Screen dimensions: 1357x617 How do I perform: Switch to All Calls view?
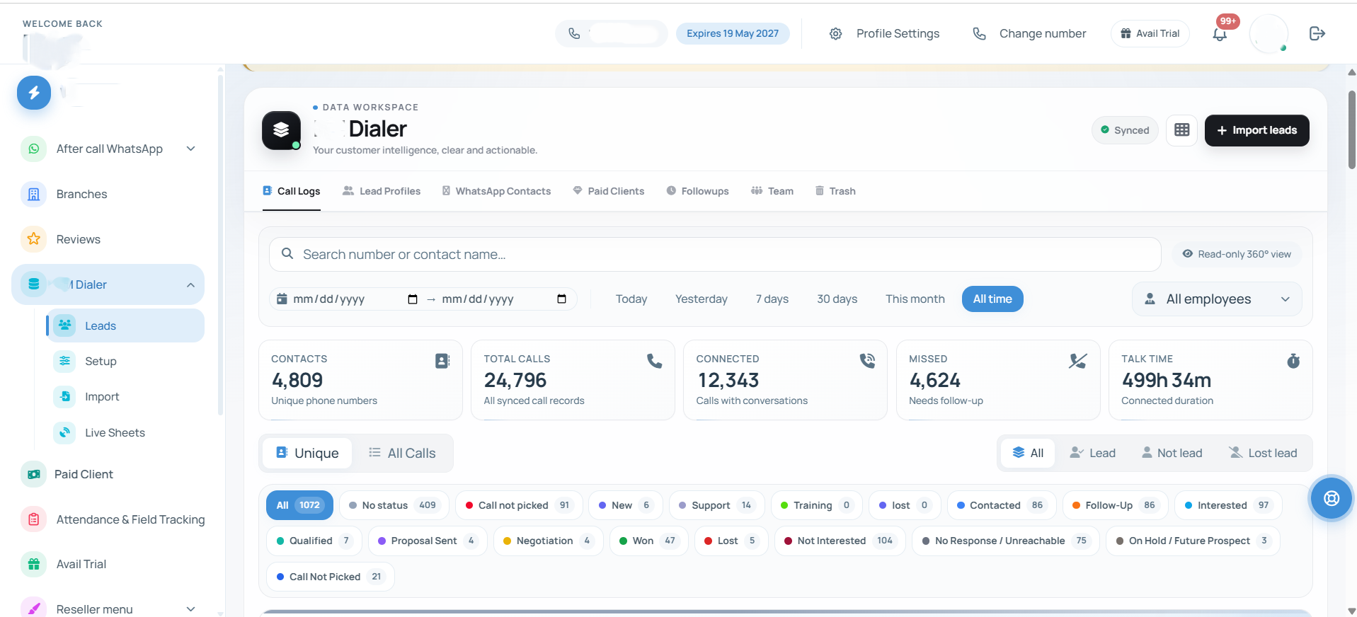pos(402,453)
